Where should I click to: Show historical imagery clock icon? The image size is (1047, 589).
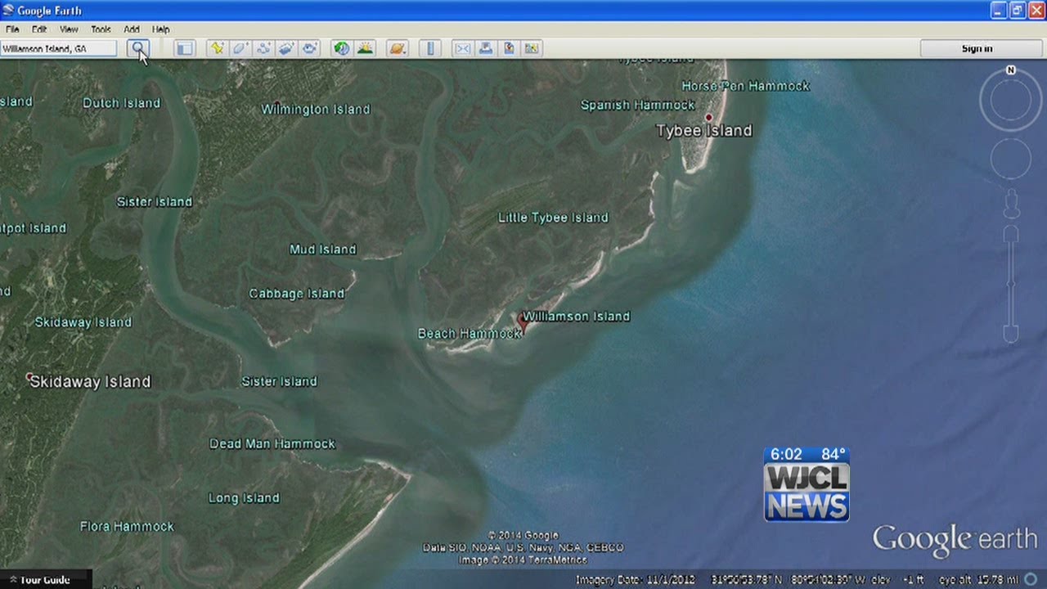click(342, 48)
